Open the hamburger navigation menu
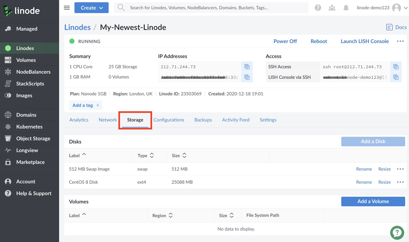 pos(67,8)
